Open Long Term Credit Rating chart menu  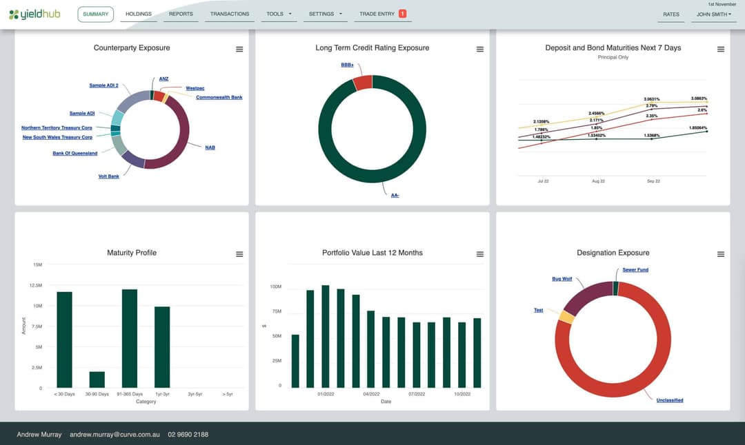(480, 50)
